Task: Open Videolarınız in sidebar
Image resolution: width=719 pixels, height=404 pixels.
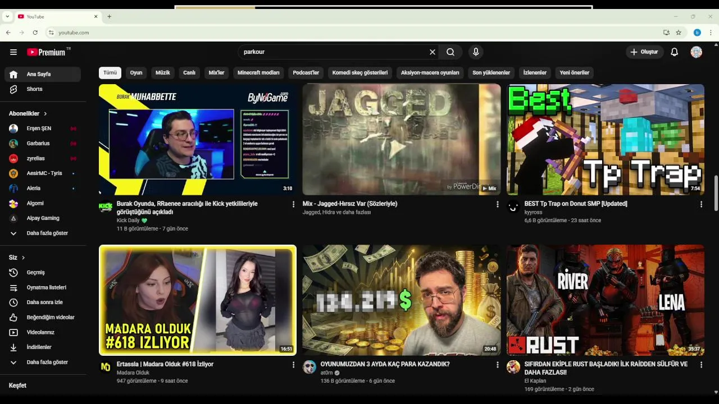Action: click(x=43, y=332)
